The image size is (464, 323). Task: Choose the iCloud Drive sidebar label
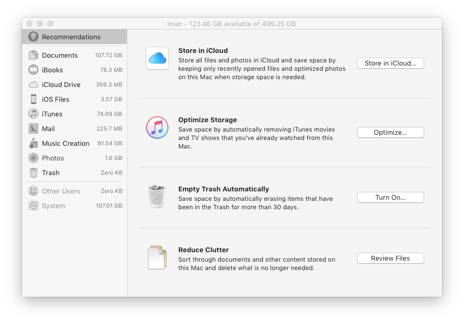(61, 84)
